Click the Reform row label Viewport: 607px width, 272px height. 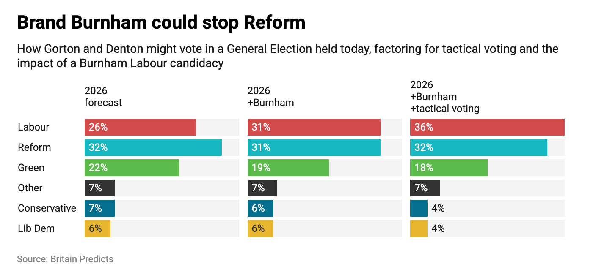tap(34, 147)
